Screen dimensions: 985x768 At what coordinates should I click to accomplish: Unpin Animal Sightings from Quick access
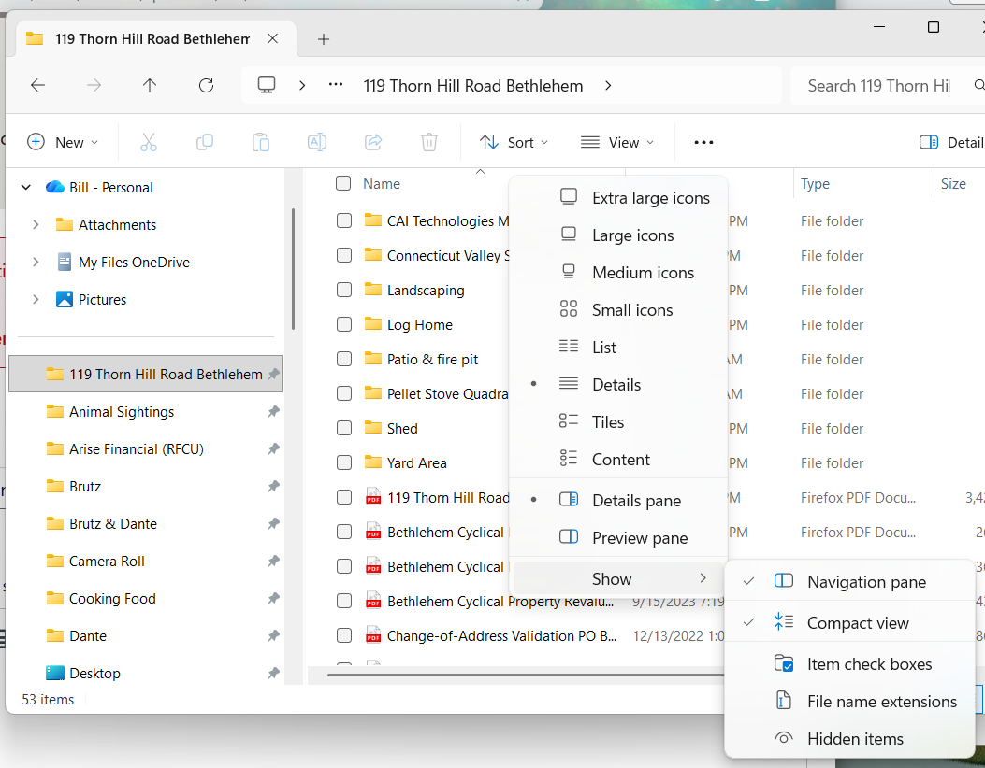pos(273,412)
